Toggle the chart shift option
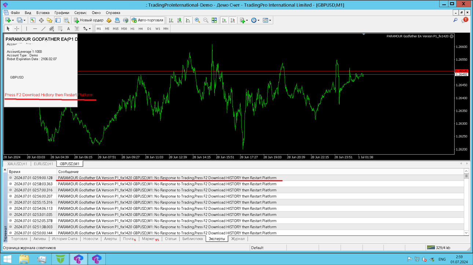Image resolution: width=473 pixels, height=265 pixels. 233,20
